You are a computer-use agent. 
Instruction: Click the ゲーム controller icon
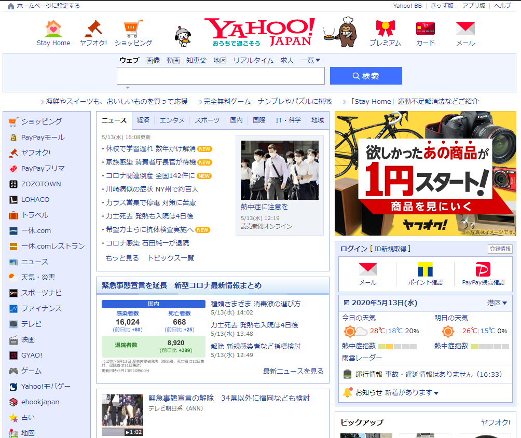pos(13,371)
